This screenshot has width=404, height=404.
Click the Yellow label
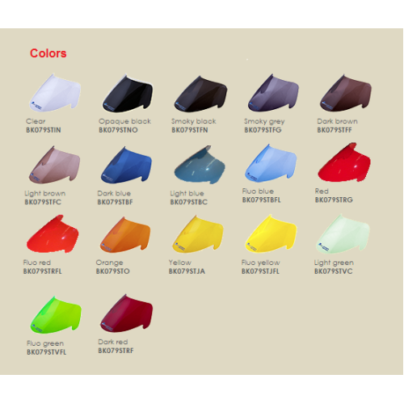click(180, 263)
